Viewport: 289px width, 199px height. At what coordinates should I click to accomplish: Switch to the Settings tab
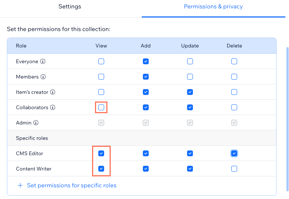tap(70, 7)
